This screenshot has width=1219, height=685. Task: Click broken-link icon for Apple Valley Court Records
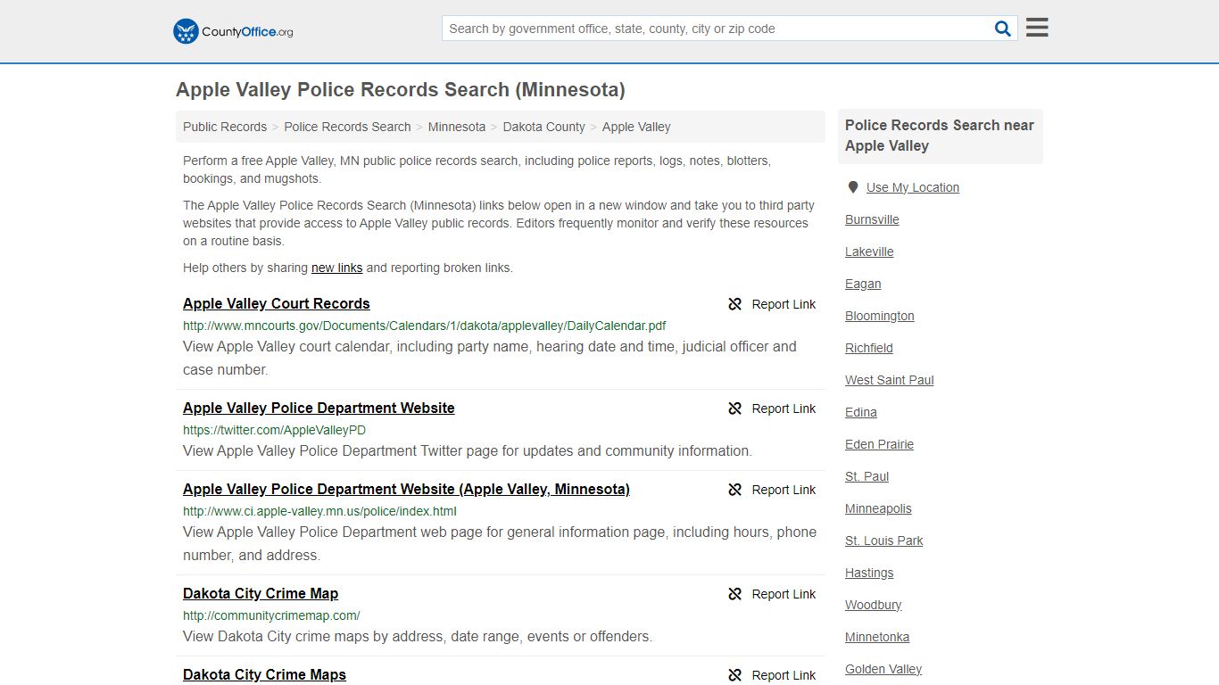735,304
